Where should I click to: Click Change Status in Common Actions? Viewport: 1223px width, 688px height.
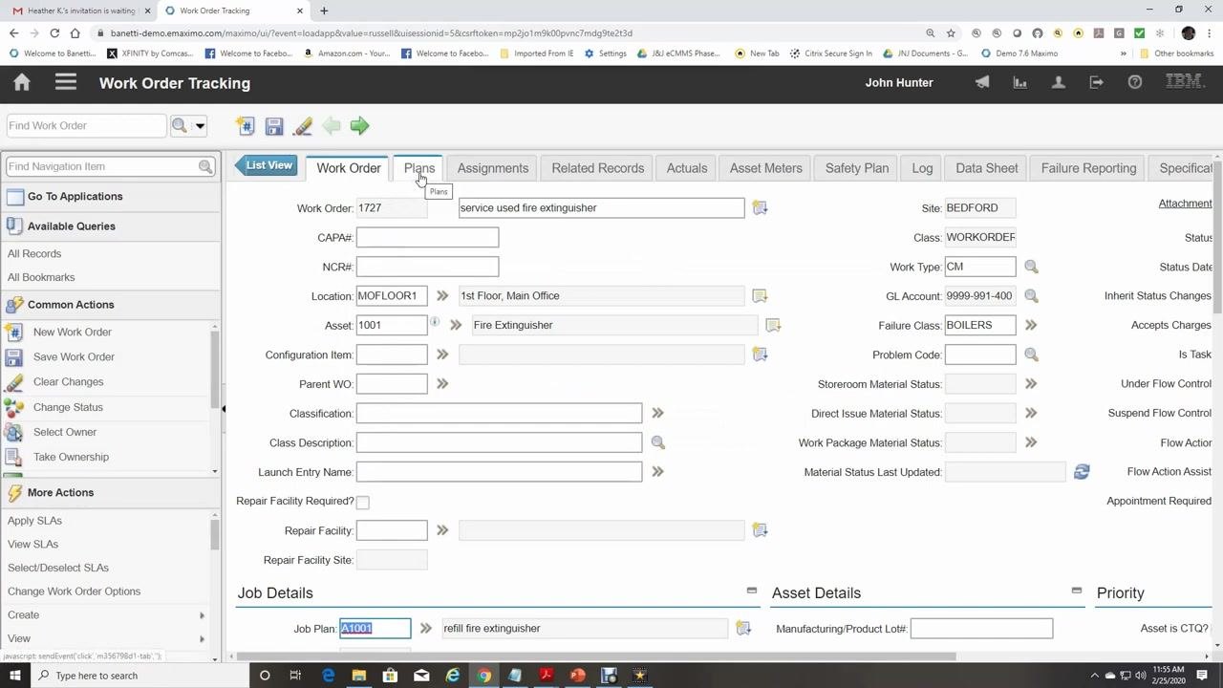(x=68, y=407)
